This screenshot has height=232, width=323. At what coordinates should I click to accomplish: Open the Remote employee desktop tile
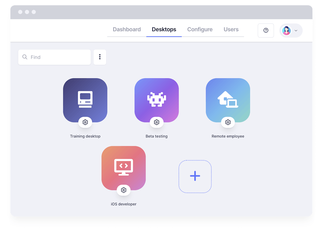pos(228,100)
